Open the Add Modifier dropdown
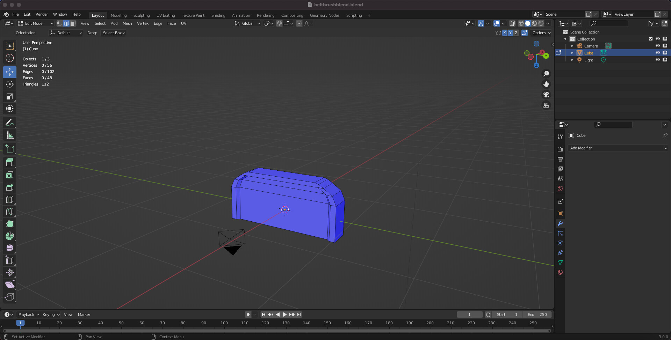The height and width of the screenshot is (340, 671). pos(618,148)
